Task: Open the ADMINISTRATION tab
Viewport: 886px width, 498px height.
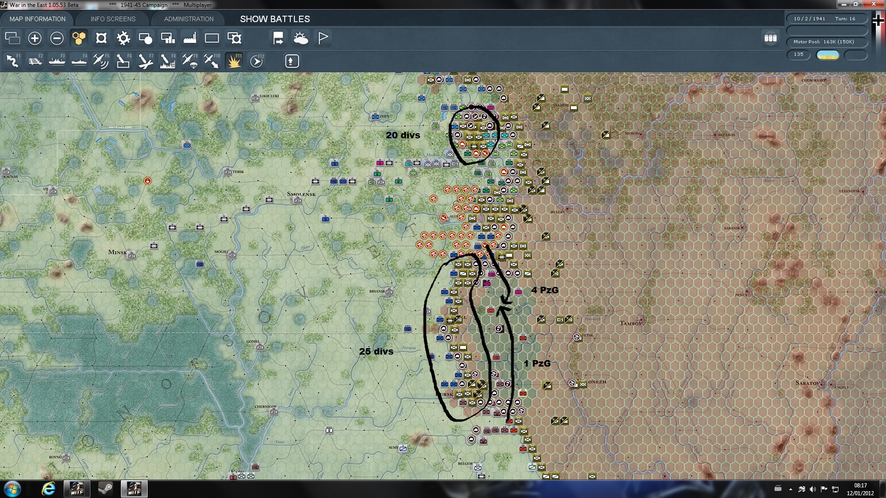Action: tap(189, 19)
